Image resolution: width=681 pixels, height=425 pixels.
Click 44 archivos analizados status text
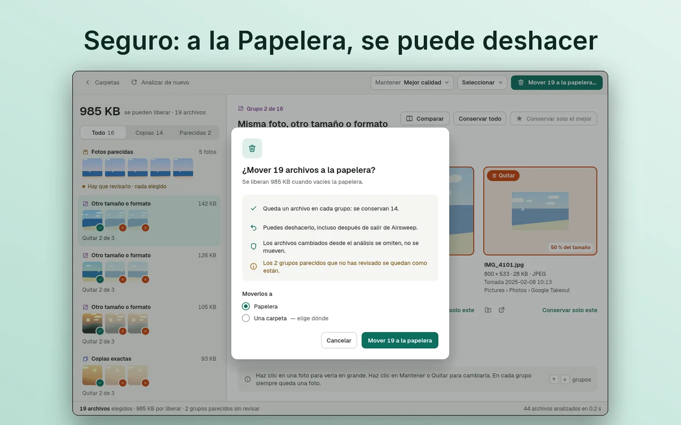click(x=562, y=408)
